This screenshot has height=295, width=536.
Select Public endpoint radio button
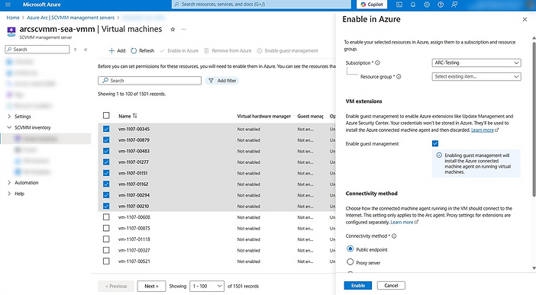[x=350, y=249]
